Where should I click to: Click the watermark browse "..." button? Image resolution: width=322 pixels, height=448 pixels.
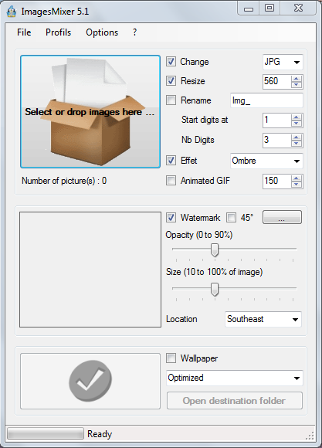(282, 217)
